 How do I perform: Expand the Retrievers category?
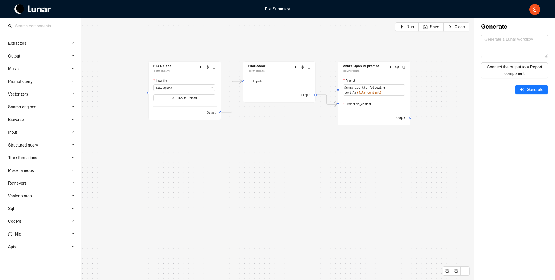pos(40,183)
